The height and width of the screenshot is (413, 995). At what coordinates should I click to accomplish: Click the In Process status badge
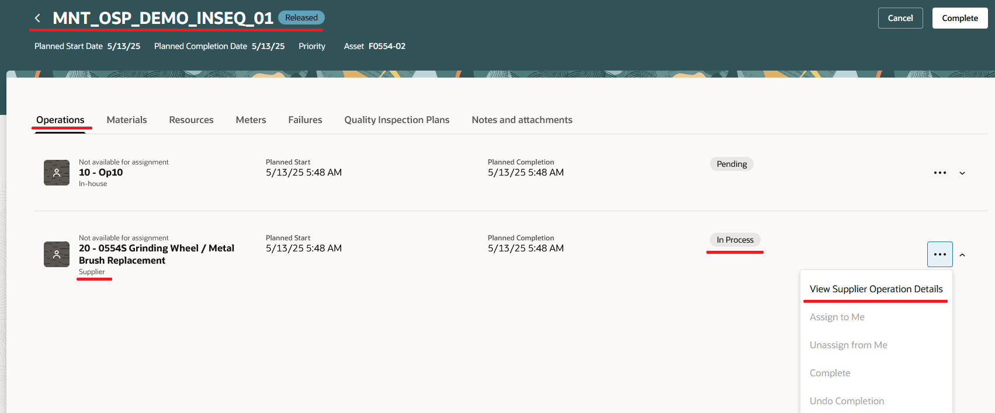coord(735,240)
